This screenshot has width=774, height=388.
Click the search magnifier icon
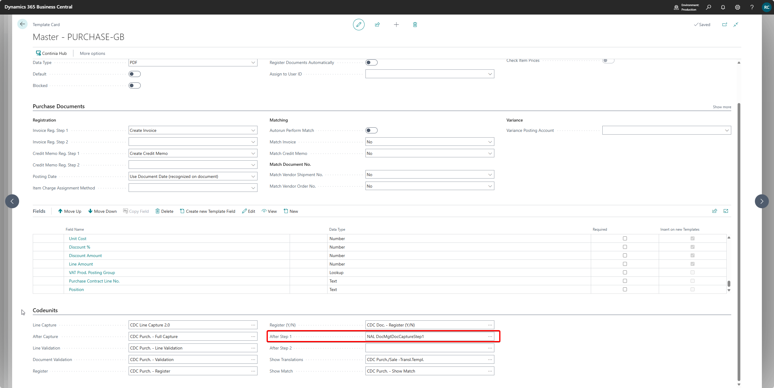[708, 7]
